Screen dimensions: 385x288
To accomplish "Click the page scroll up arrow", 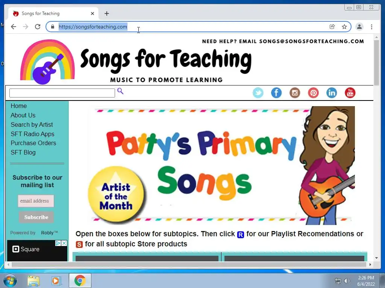I will coord(376,37).
